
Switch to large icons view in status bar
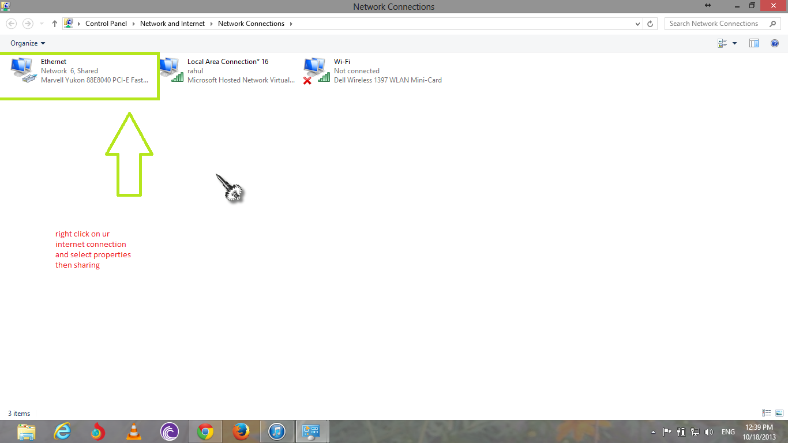(x=779, y=413)
